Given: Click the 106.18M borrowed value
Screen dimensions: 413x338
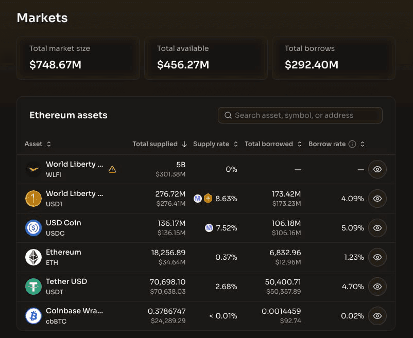Looking at the screenshot, I should click(286, 223).
